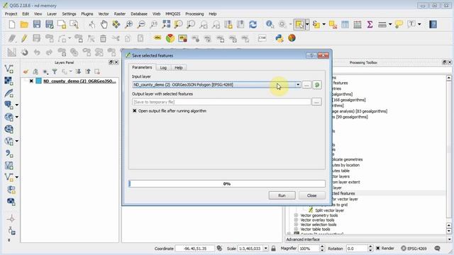Open the MMQGIS menu
454x255 pixels.
point(173,14)
